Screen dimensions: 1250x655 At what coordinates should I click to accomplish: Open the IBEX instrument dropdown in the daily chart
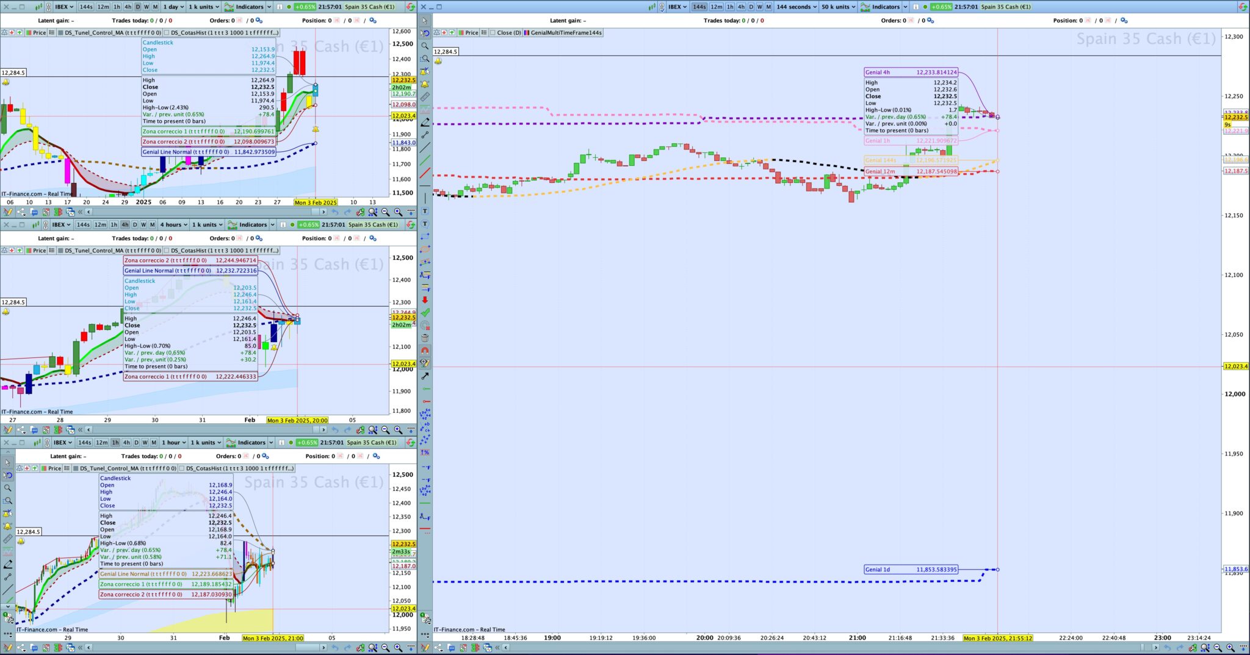click(x=64, y=7)
